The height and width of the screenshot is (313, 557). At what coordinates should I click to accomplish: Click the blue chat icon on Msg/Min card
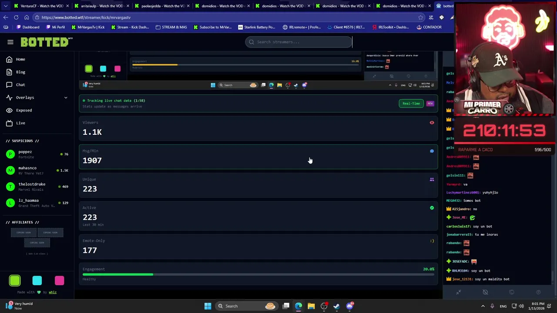[x=432, y=151]
